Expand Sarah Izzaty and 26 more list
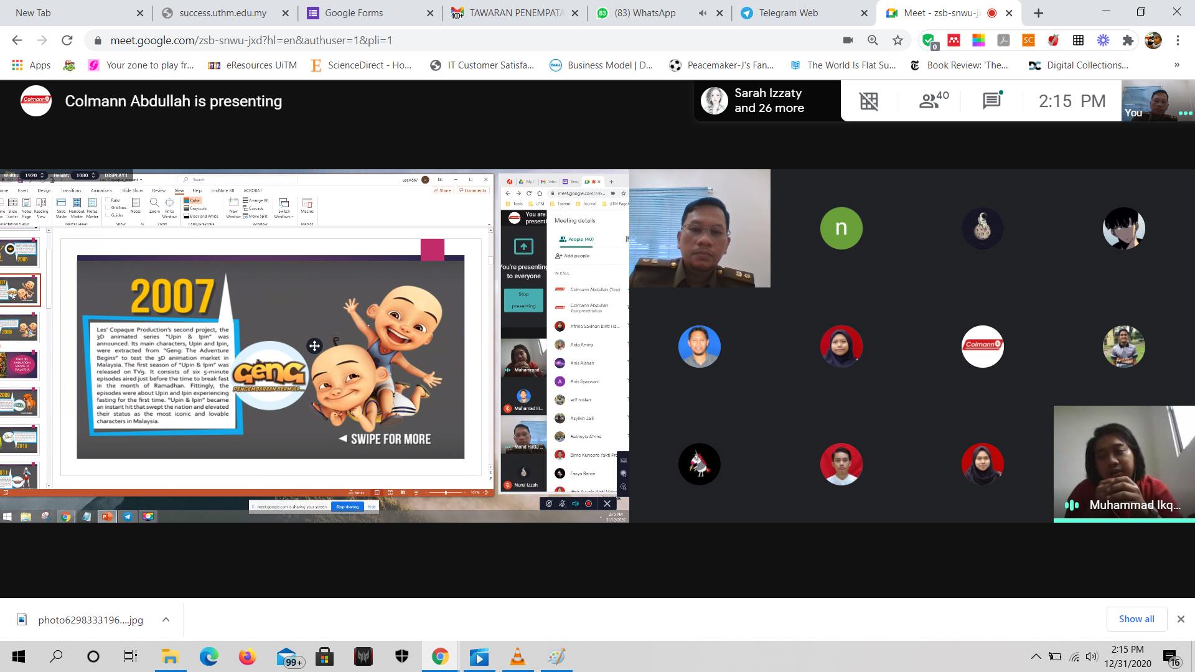This screenshot has width=1195, height=672. click(x=767, y=100)
